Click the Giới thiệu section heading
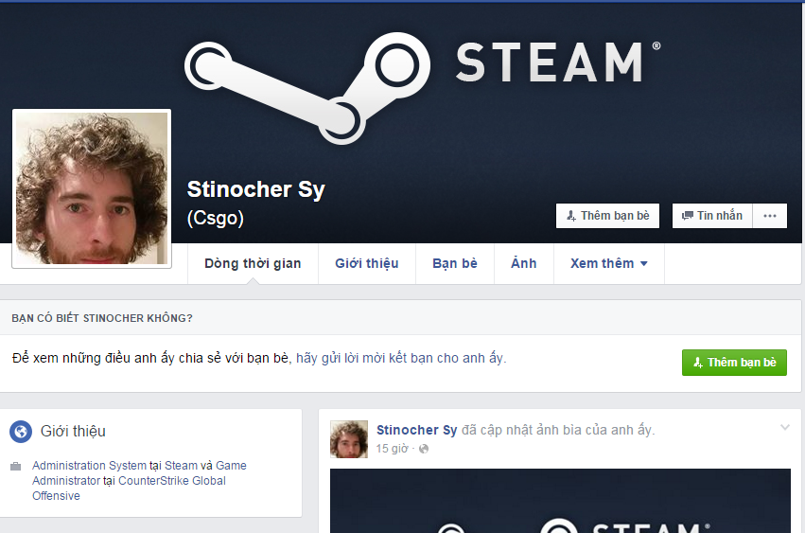Screen dimensions: 805x533 coord(73,432)
